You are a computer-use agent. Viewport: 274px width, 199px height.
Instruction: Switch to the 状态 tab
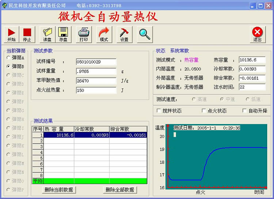pyautogui.click(x=160, y=51)
